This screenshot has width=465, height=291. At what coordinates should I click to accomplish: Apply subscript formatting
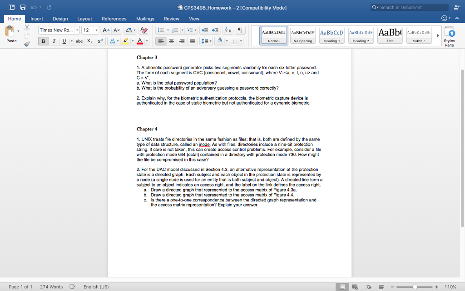pos(90,41)
